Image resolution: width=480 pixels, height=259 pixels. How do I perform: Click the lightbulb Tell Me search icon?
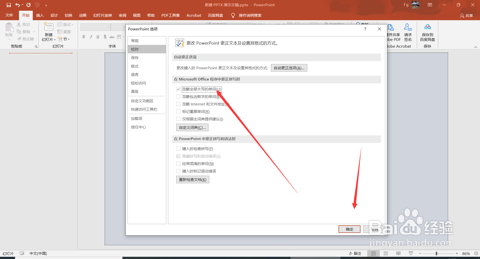(x=233, y=15)
